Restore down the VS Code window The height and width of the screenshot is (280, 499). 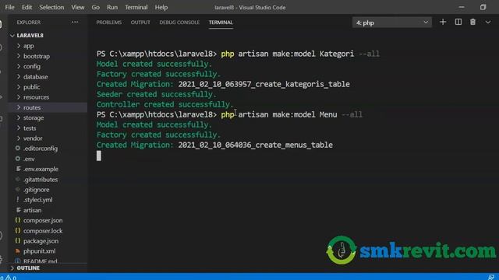(483, 7)
